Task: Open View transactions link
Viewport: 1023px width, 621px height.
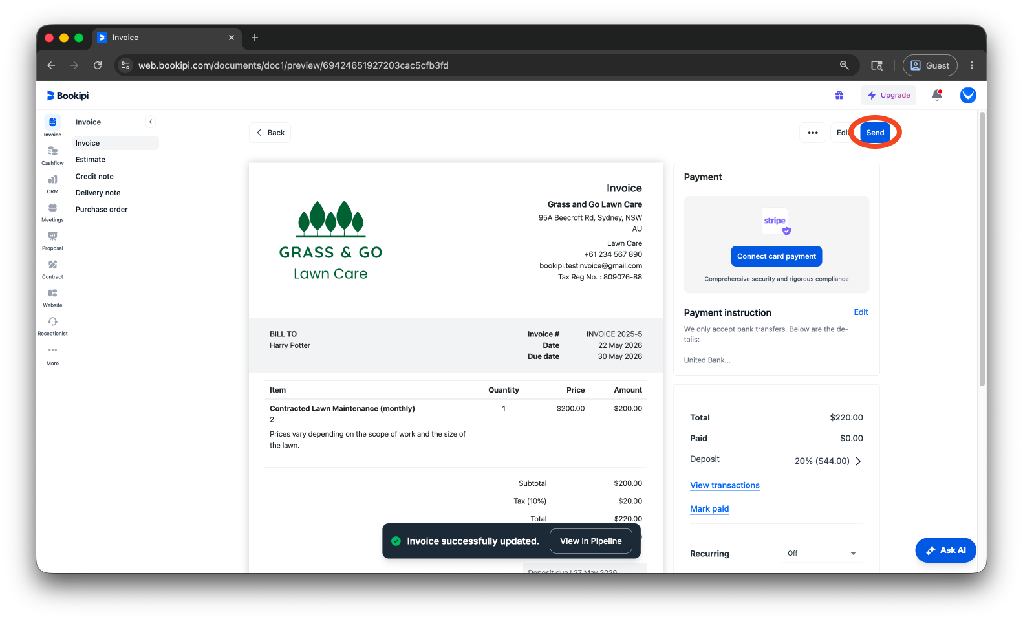Action: pos(725,485)
